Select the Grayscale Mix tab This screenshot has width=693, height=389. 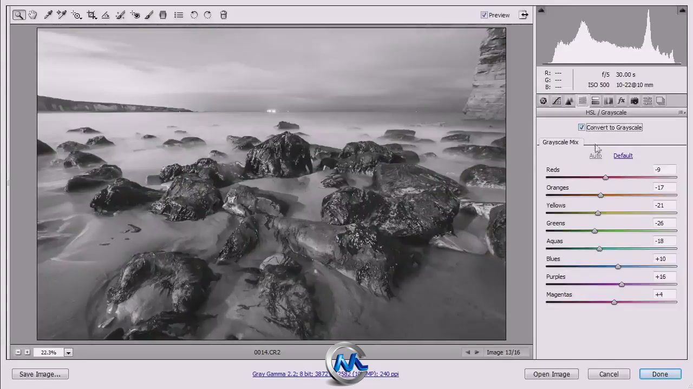click(x=560, y=142)
